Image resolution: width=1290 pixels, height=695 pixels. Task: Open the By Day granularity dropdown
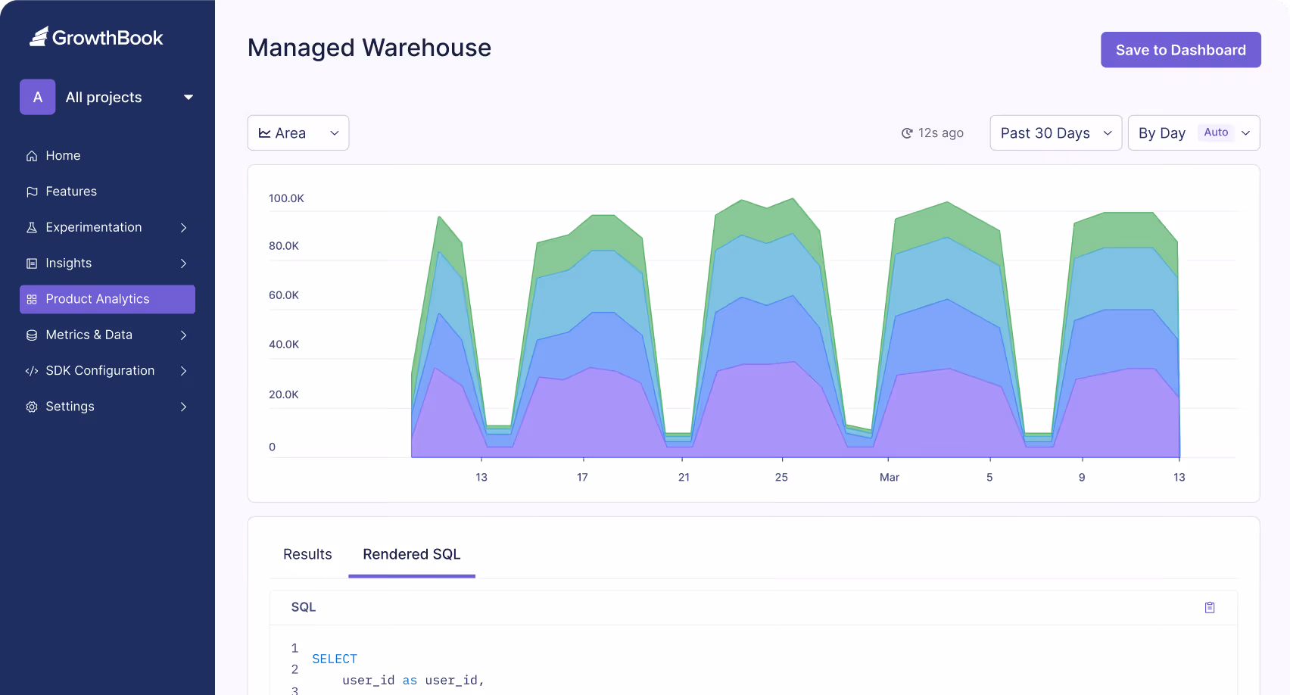click(1194, 132)
